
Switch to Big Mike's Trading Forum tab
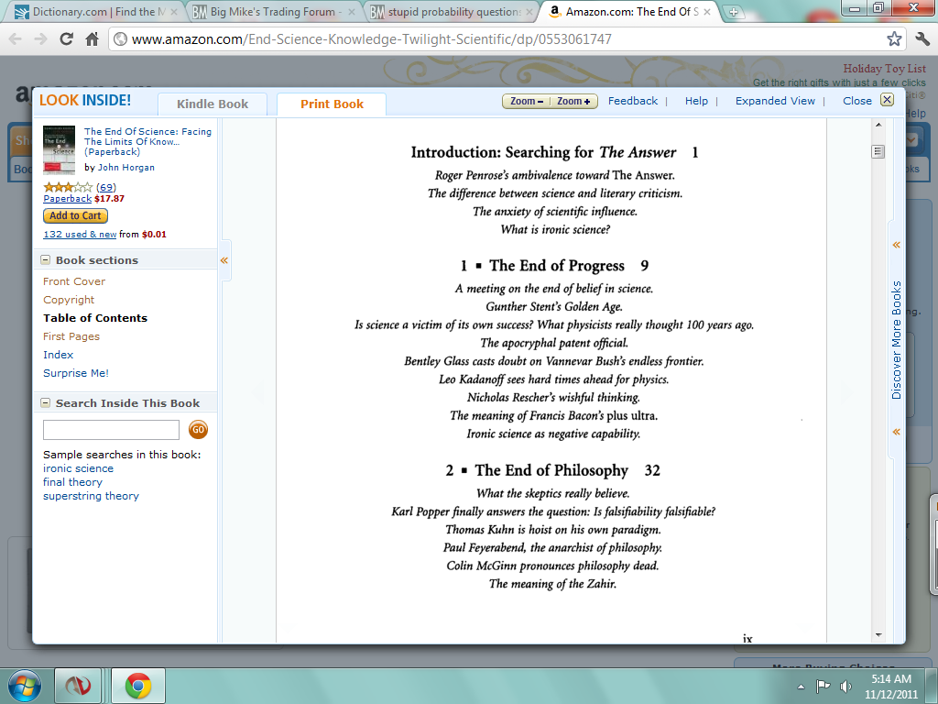click(x=273, y=11)
